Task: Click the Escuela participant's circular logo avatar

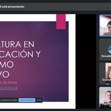Action: click(110, 50)
